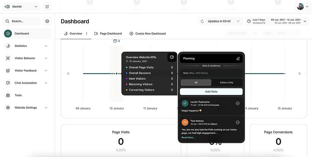
Task: Open Overview tab three-dot options
Action: [87, 34]
